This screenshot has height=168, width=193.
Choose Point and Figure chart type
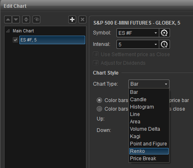click(x=149, y=144)
